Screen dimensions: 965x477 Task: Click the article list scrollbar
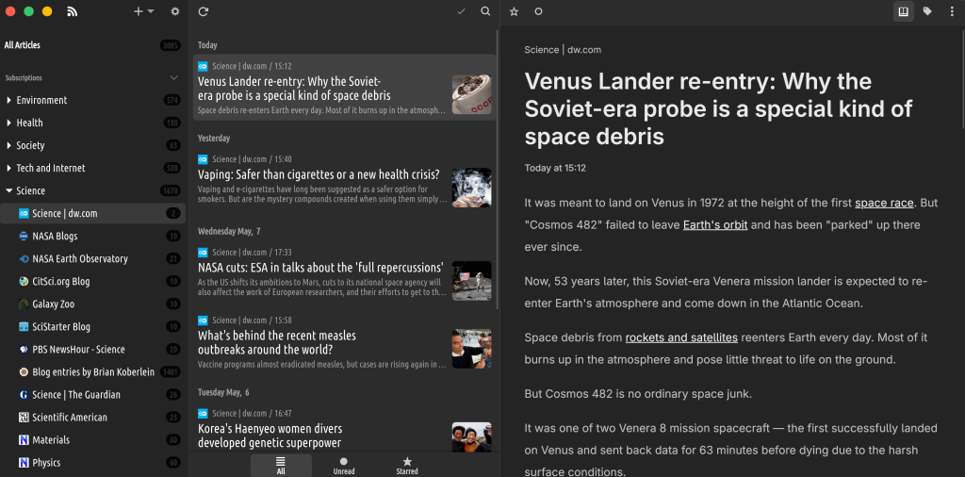pyautogui.click(x=498, y=170)
